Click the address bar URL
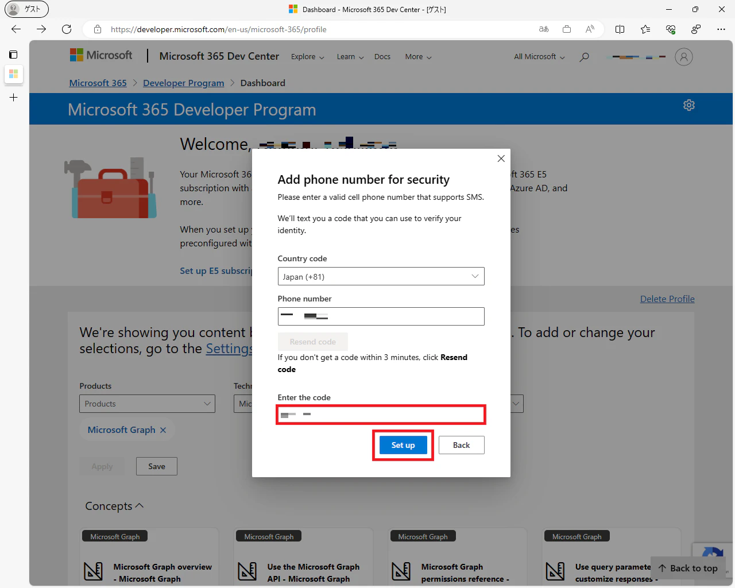Viewport: 735px width, 588px height. pyautogui.click(x=218, y=29)
